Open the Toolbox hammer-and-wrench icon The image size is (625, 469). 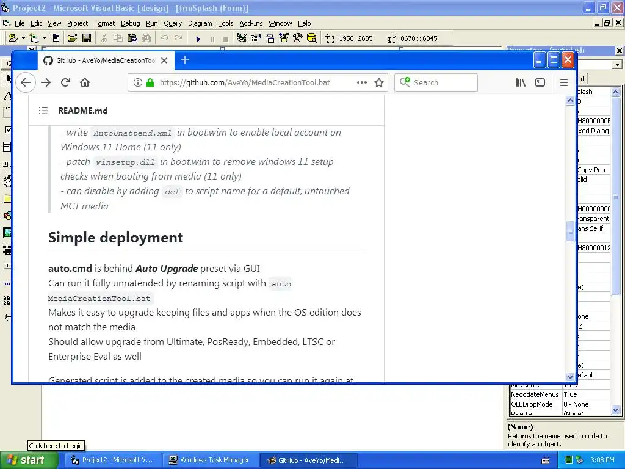click(298, 38)
